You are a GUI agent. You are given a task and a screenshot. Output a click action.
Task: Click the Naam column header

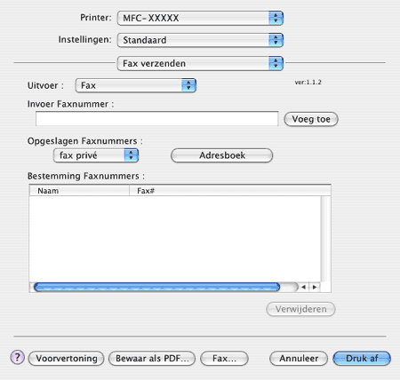79,191
